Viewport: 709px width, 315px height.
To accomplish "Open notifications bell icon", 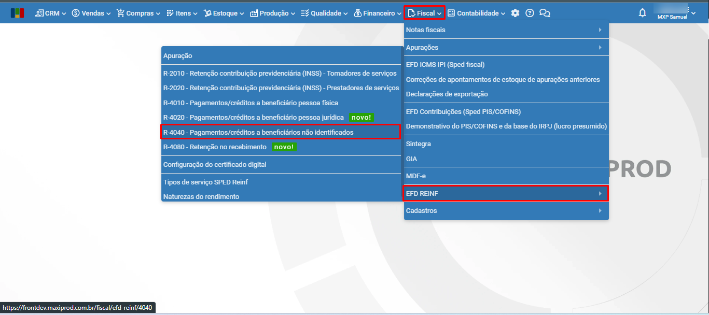I will (x=643, y=13).
